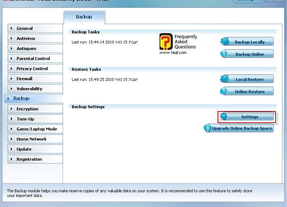
Task: Open the Registration sidebar item
Action: click(35, 159)
